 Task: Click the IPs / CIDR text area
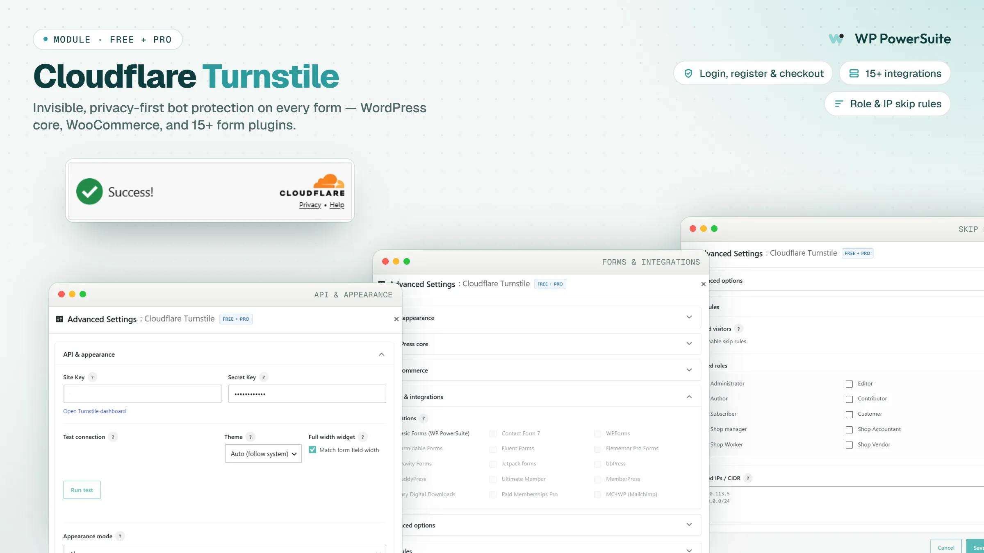tap(847, 505)
